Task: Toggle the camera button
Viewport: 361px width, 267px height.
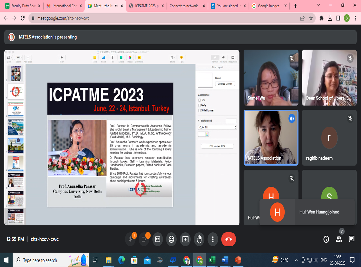Action: 144,239
